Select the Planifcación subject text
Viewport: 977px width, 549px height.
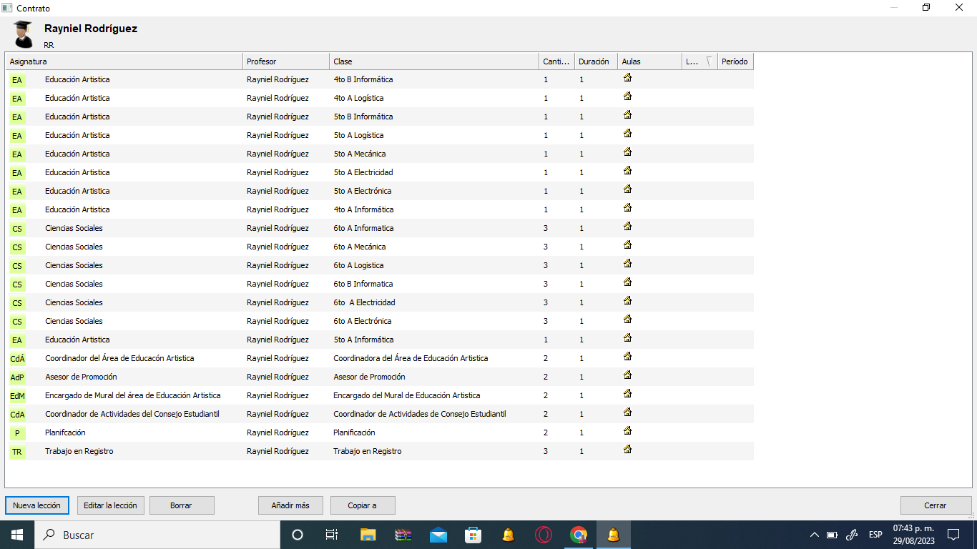[65, 432]
